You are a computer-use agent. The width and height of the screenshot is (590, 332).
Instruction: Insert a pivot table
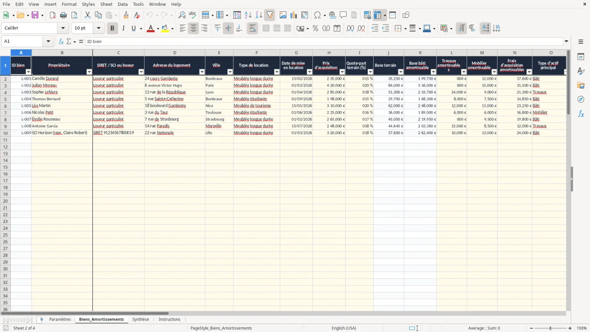tap(305, 15)
